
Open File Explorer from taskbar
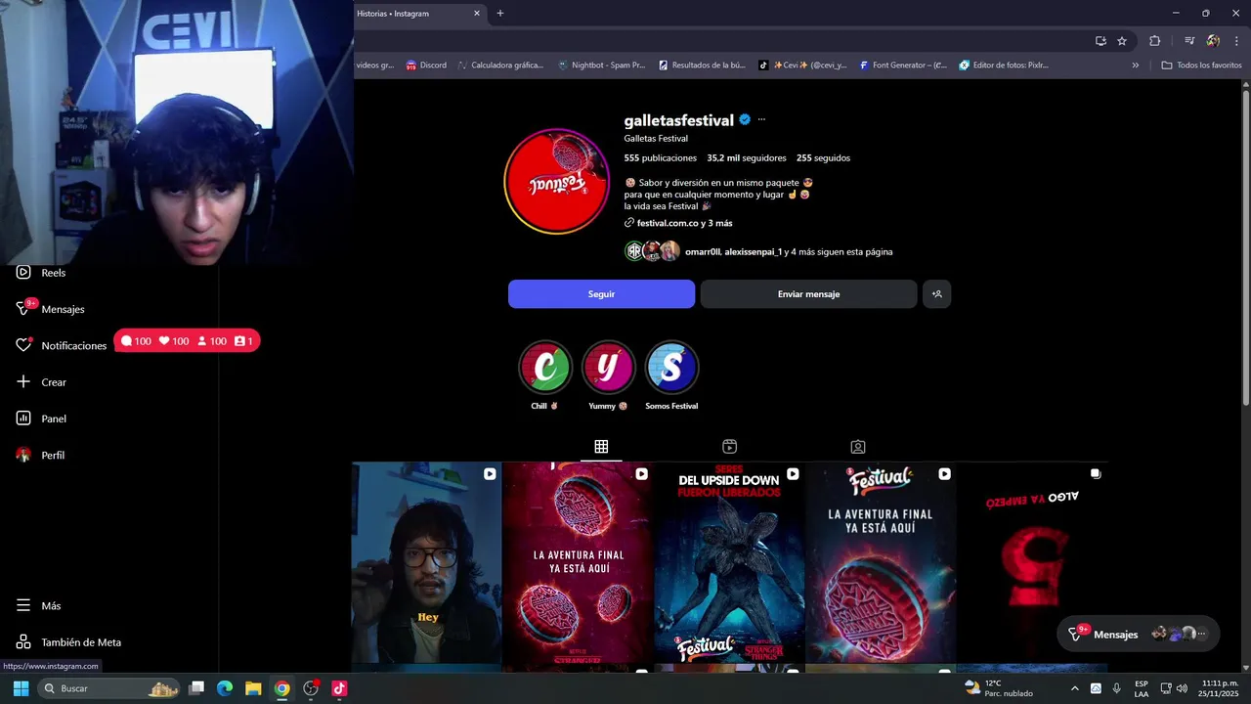pos(253,688)
